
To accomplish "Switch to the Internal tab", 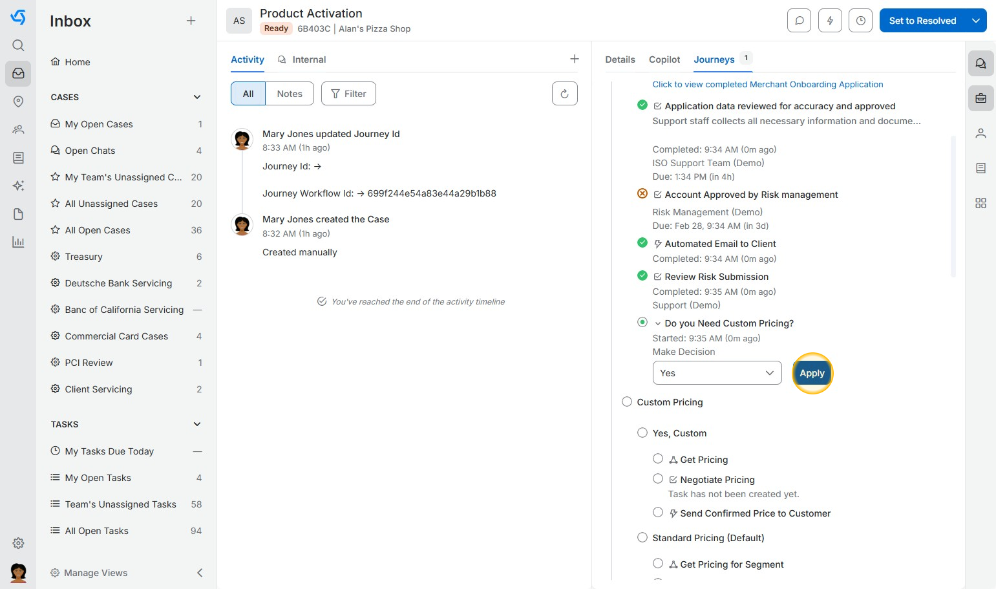I will (x=308, y=59).
